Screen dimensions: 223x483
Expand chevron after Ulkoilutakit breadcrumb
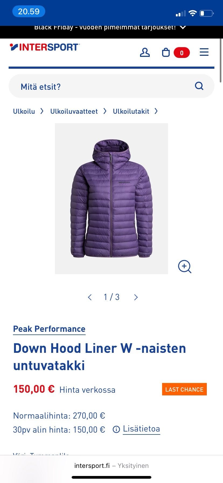click(156, 111)
